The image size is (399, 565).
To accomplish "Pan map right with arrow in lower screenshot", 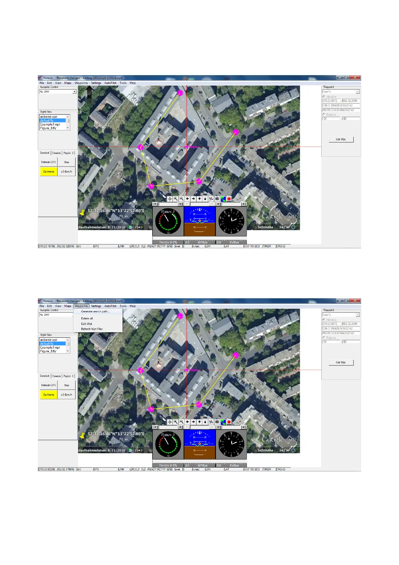I will point(193,422).
